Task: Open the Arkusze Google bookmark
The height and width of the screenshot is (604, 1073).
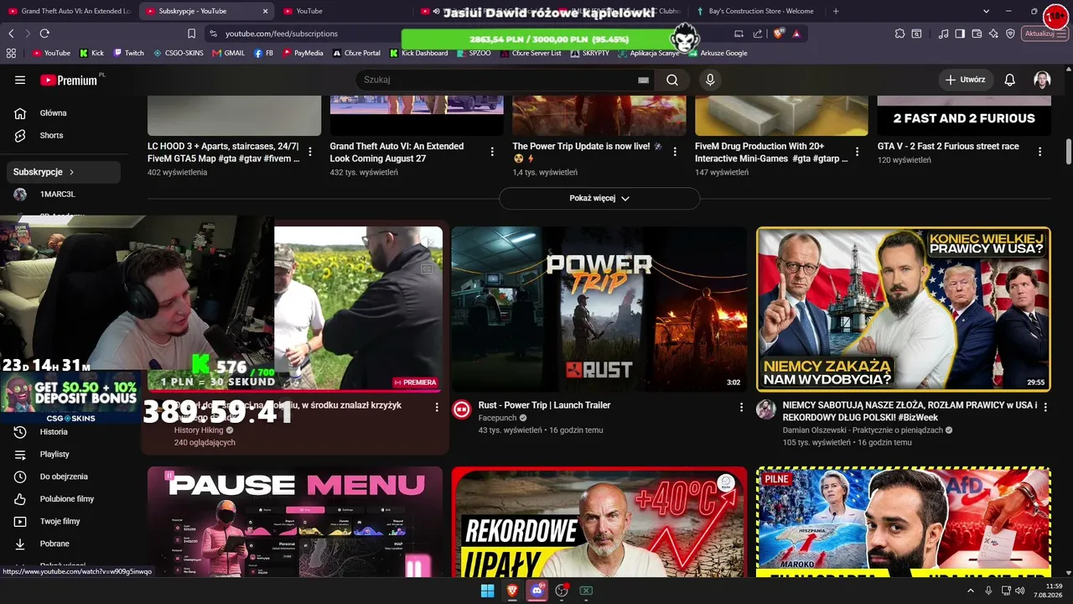Action: pyautogui.click(x=717, y=53)
